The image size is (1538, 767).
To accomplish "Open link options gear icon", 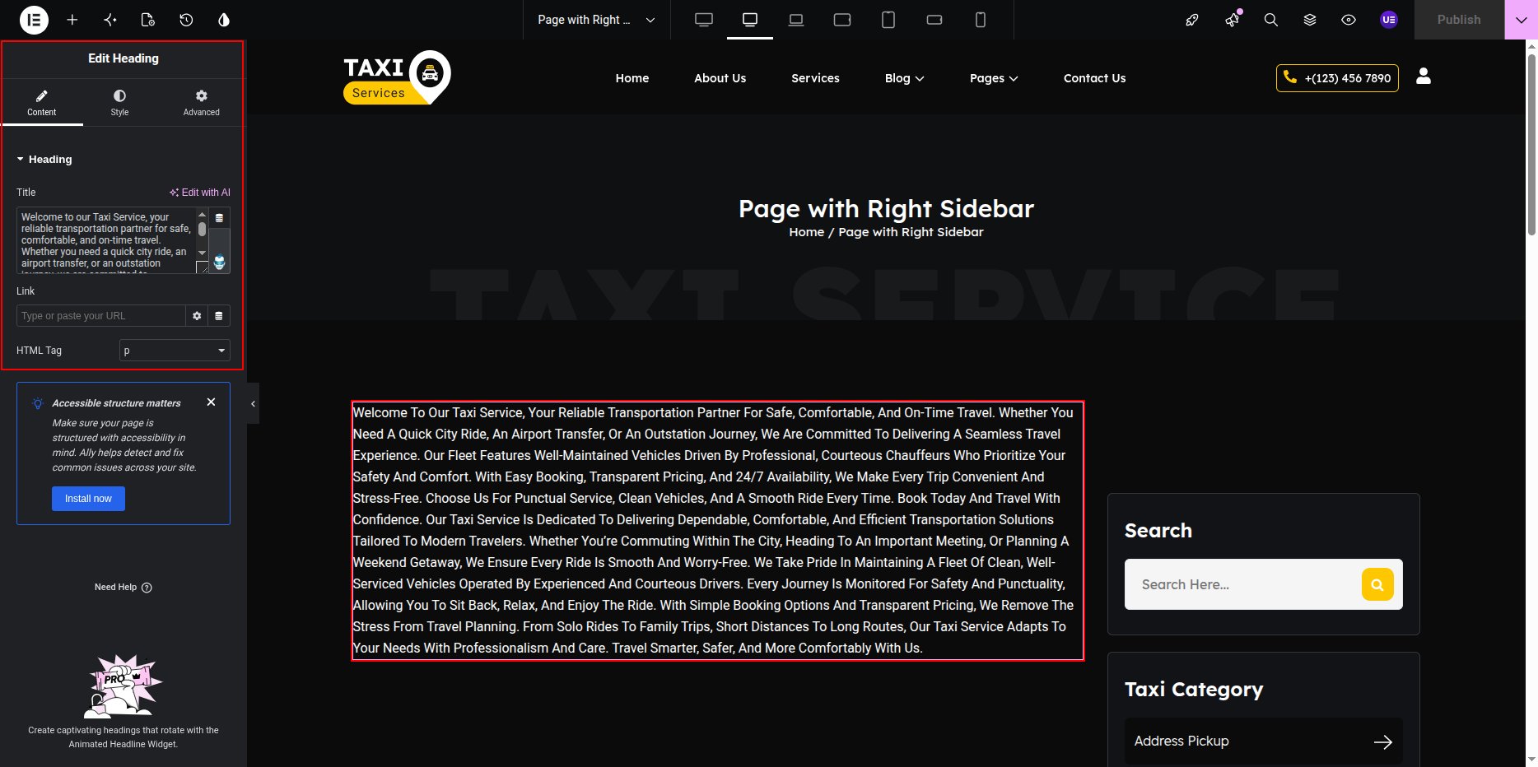I will [197, 316].
